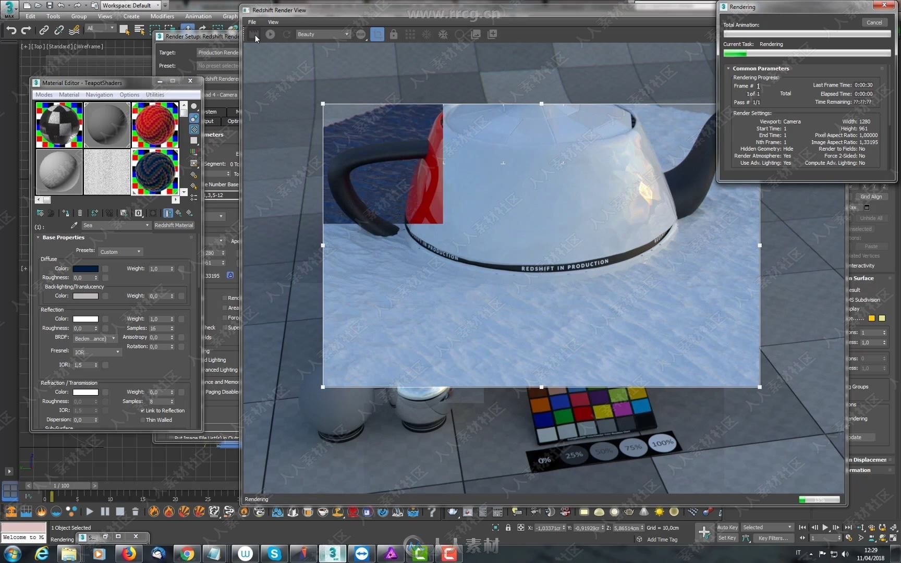The image size is (901, 563).
Task: Click Diffuse Color dark blue swatch
Action: pos(86,269)
